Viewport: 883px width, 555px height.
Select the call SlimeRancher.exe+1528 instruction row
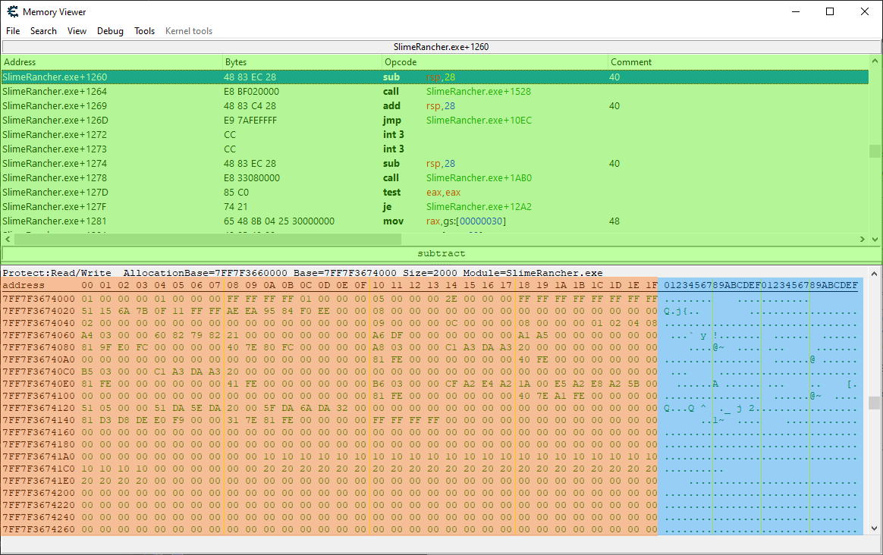coord(434,92)
